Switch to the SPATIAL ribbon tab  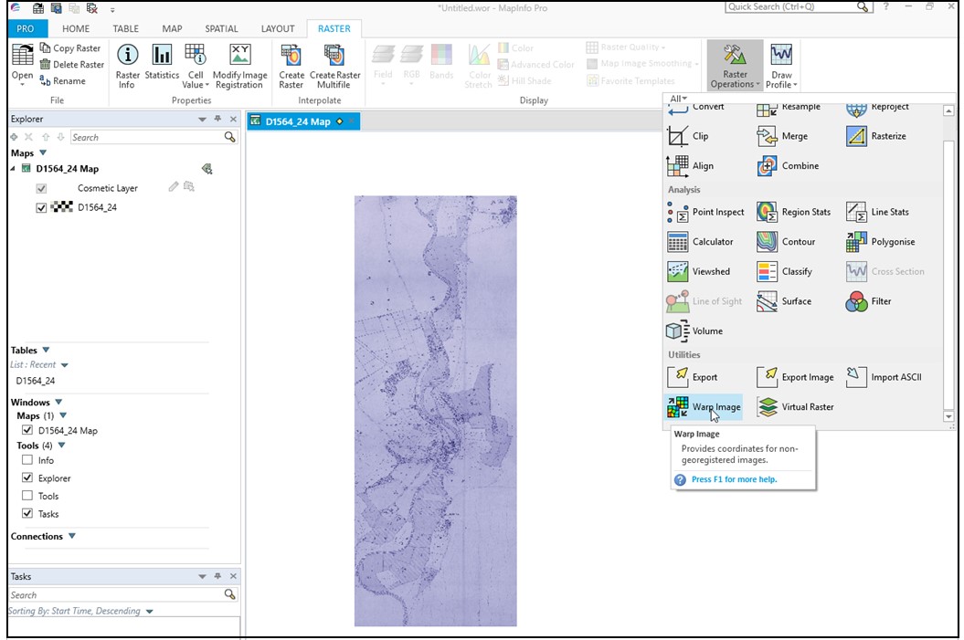click(x=221, y=28)
